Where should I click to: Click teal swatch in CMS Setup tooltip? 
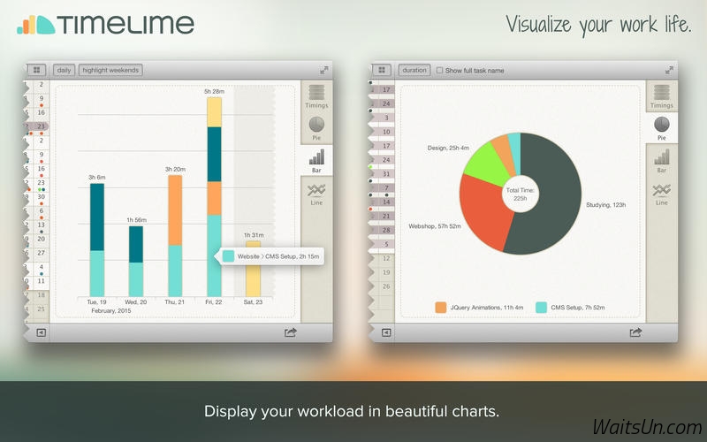pyautogui.click(x=229, y=256)
